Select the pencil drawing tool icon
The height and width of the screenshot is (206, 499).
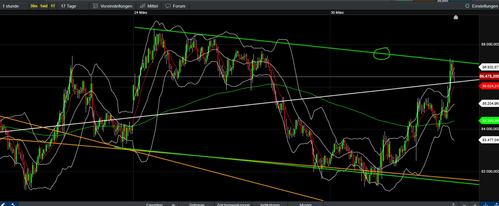tap(3, 204)
